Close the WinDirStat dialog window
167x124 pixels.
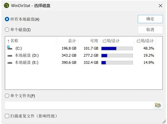(x=161, y=6)
